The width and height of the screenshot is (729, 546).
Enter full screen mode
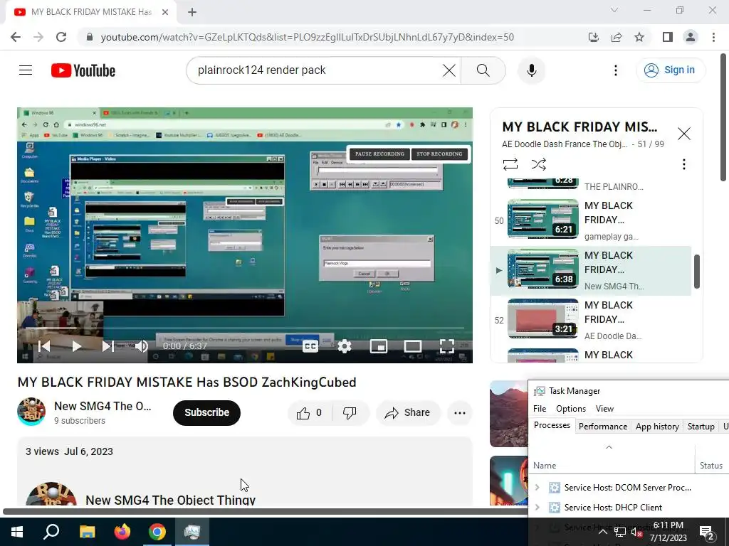click(x=447, y=346)
